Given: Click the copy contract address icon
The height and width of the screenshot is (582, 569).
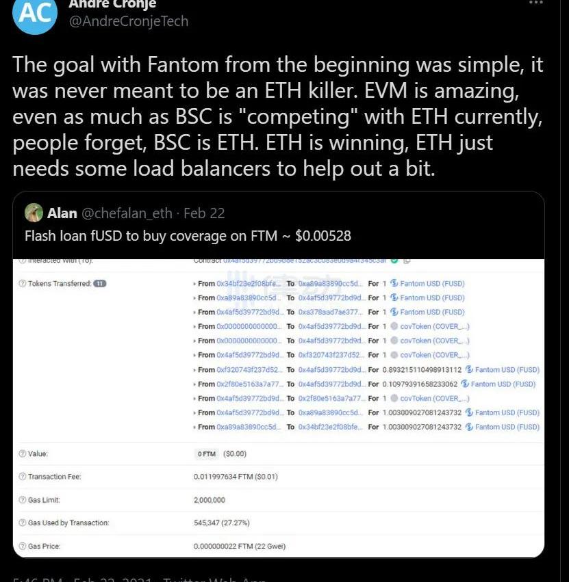Looking at the screenshot, I should click(407, 261).
